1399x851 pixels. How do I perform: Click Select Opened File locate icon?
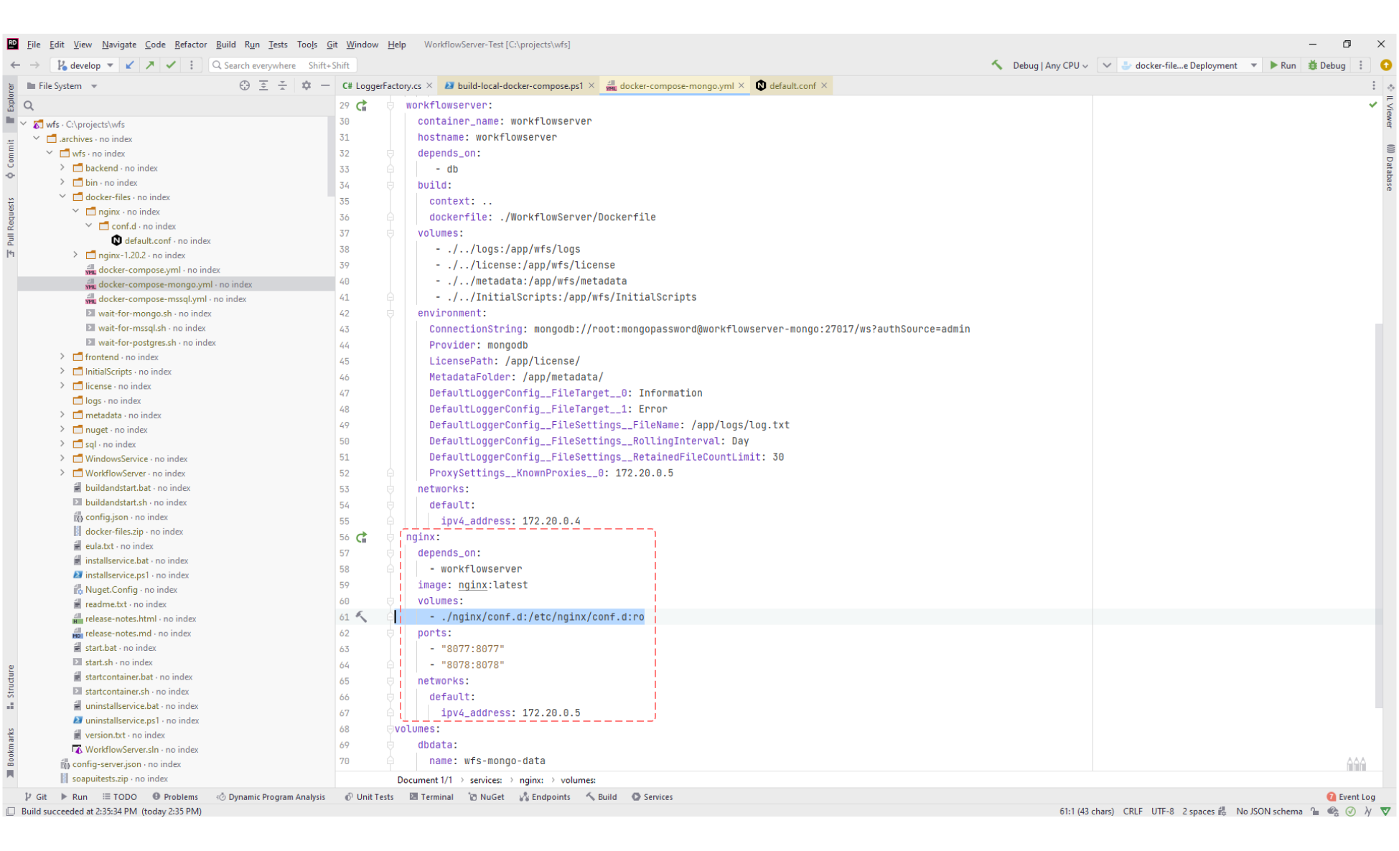245,85
